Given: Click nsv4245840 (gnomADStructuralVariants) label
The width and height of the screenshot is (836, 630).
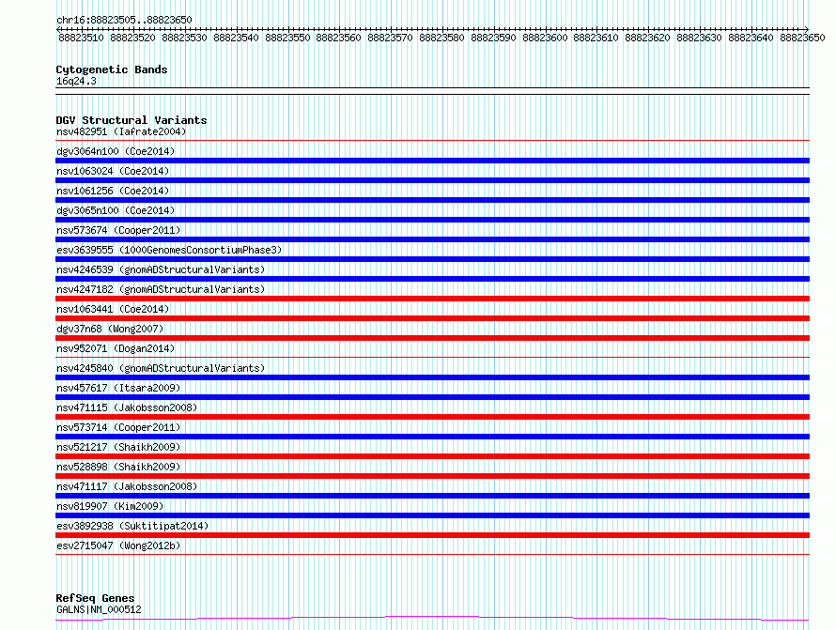Looking at the screenshot, I should [161, 368].
